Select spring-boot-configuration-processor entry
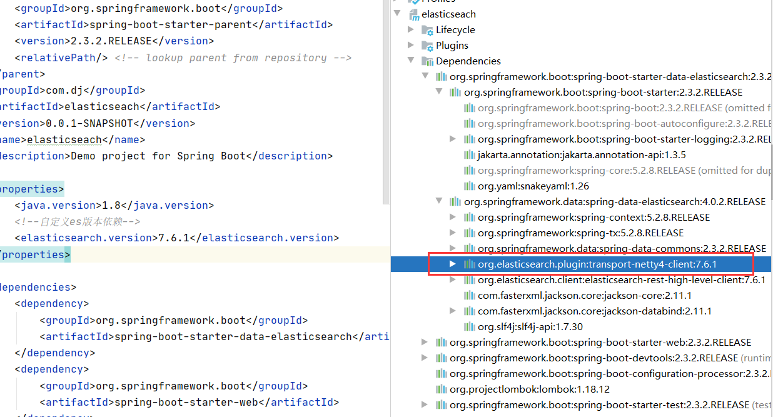Screen dimensions: 773x417 [610, 373]
